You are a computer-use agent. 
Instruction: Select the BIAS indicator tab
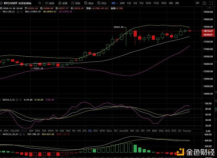(x=167, y=131)
